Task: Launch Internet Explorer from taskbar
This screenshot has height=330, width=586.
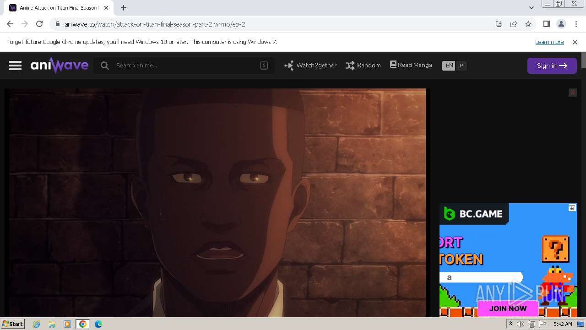Action: click(37, 324)
